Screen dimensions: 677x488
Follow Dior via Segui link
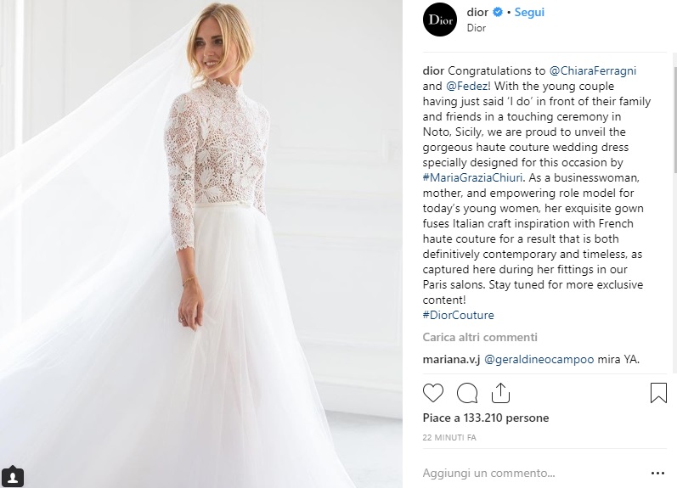(529, 12)
